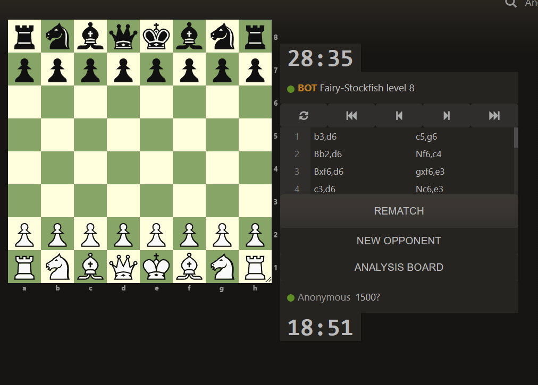538x385 pixels.
Task: Step forward one move
Action: tap(447, 116)
